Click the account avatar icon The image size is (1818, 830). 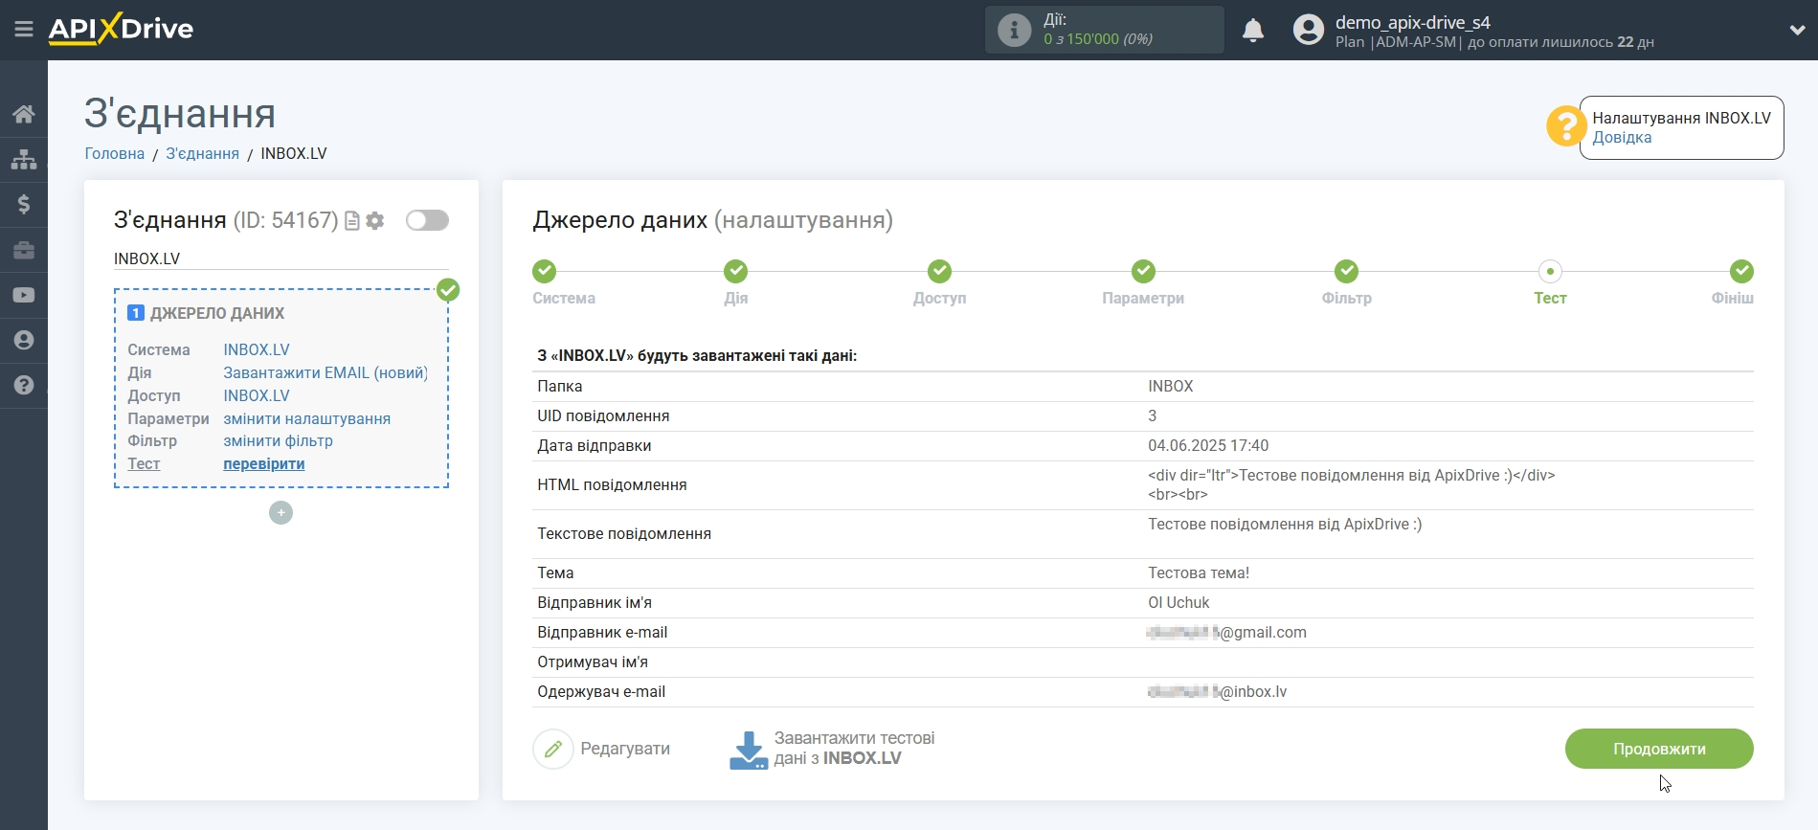1308,30
